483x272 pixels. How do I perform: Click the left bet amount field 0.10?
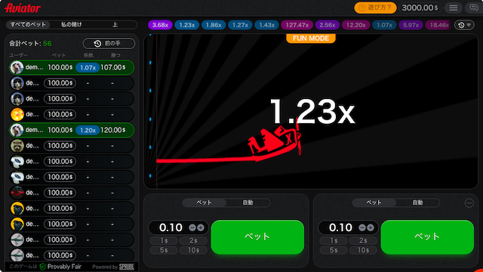171,227
